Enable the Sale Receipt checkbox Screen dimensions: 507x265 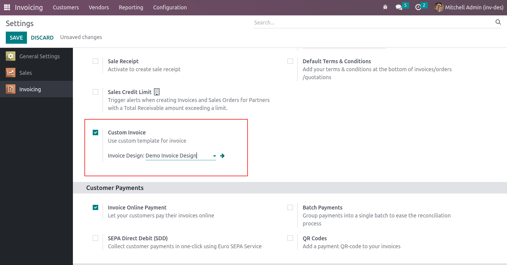point(95,61)
